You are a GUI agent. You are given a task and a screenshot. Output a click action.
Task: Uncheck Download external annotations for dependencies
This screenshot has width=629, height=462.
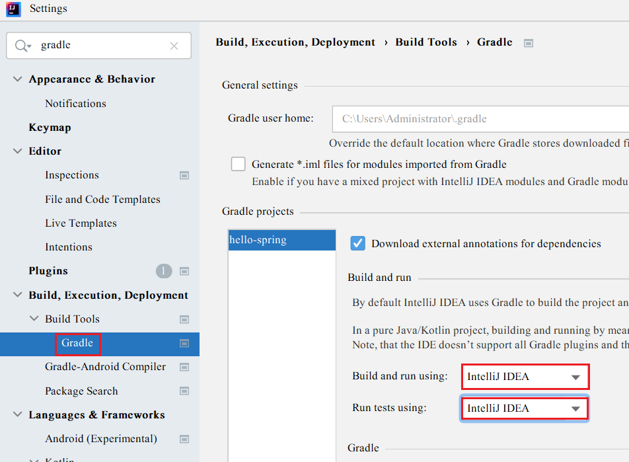(x=358, y=244)
